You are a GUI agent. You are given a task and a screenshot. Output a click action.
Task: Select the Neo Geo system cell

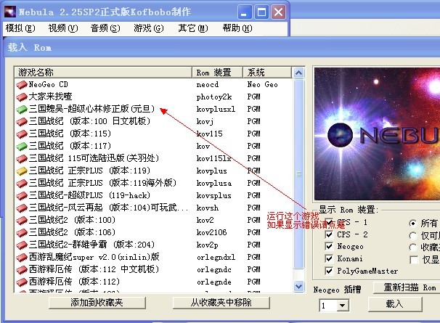click(262, 84)
